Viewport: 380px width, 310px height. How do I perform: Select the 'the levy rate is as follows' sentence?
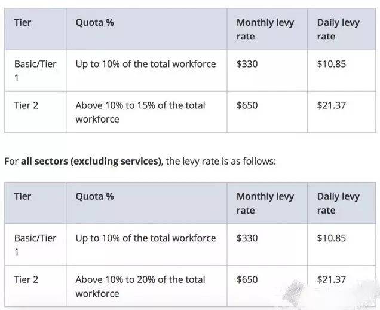click(x=220, y=162)
